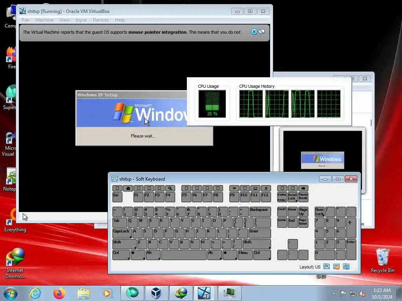Viewport: 402px width, 301px height.
Task: Open the keyboard layout list icon
Action: click(326, 267)
